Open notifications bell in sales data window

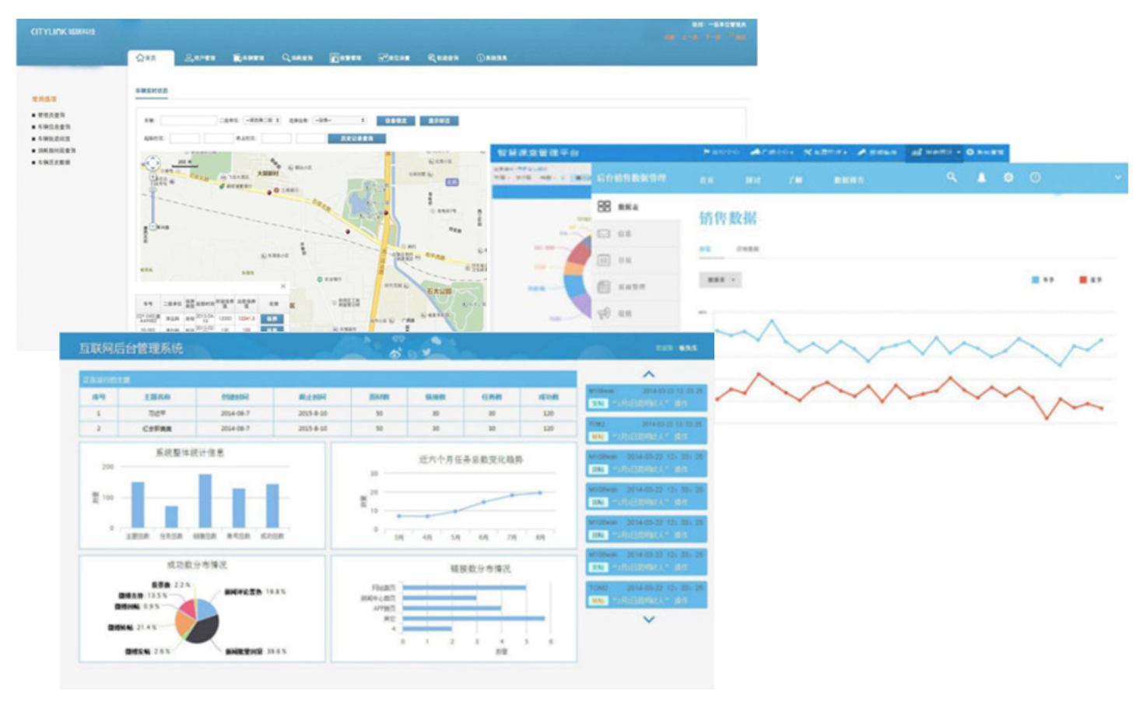click(x=981, y=177)
